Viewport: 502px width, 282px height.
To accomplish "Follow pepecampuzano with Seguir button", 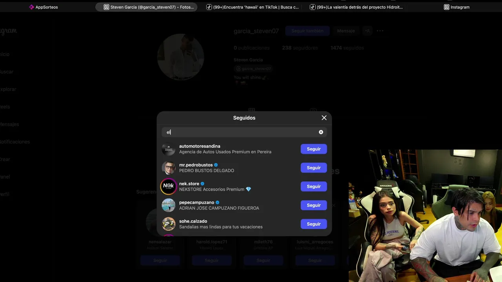I will [314, 205].
